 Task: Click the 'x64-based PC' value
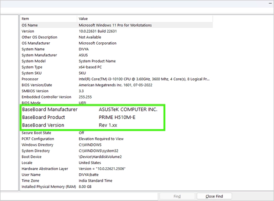[90, 67]
